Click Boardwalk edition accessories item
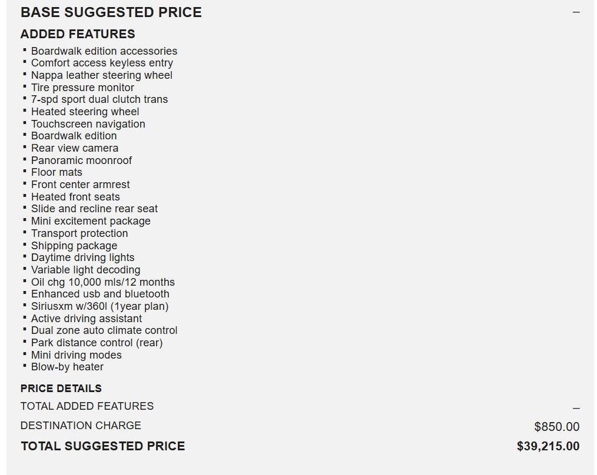597x475 pixels. tap(104, 51)
